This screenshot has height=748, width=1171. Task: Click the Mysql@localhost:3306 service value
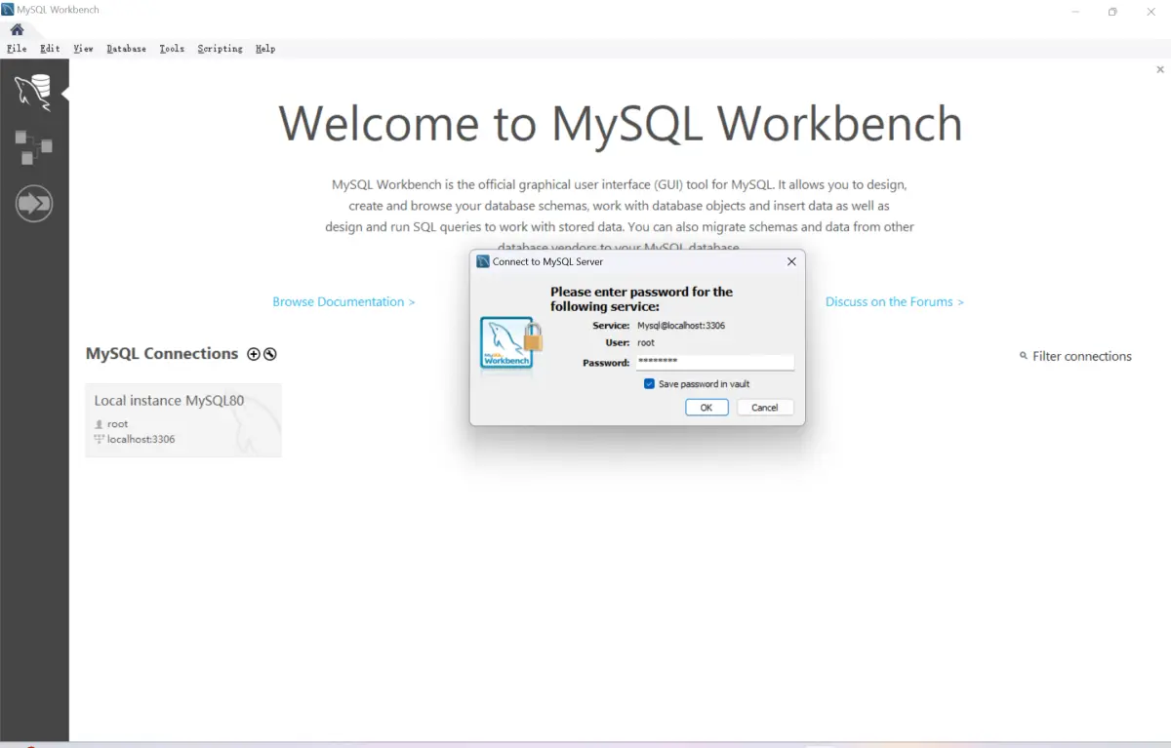pos(680,326)
